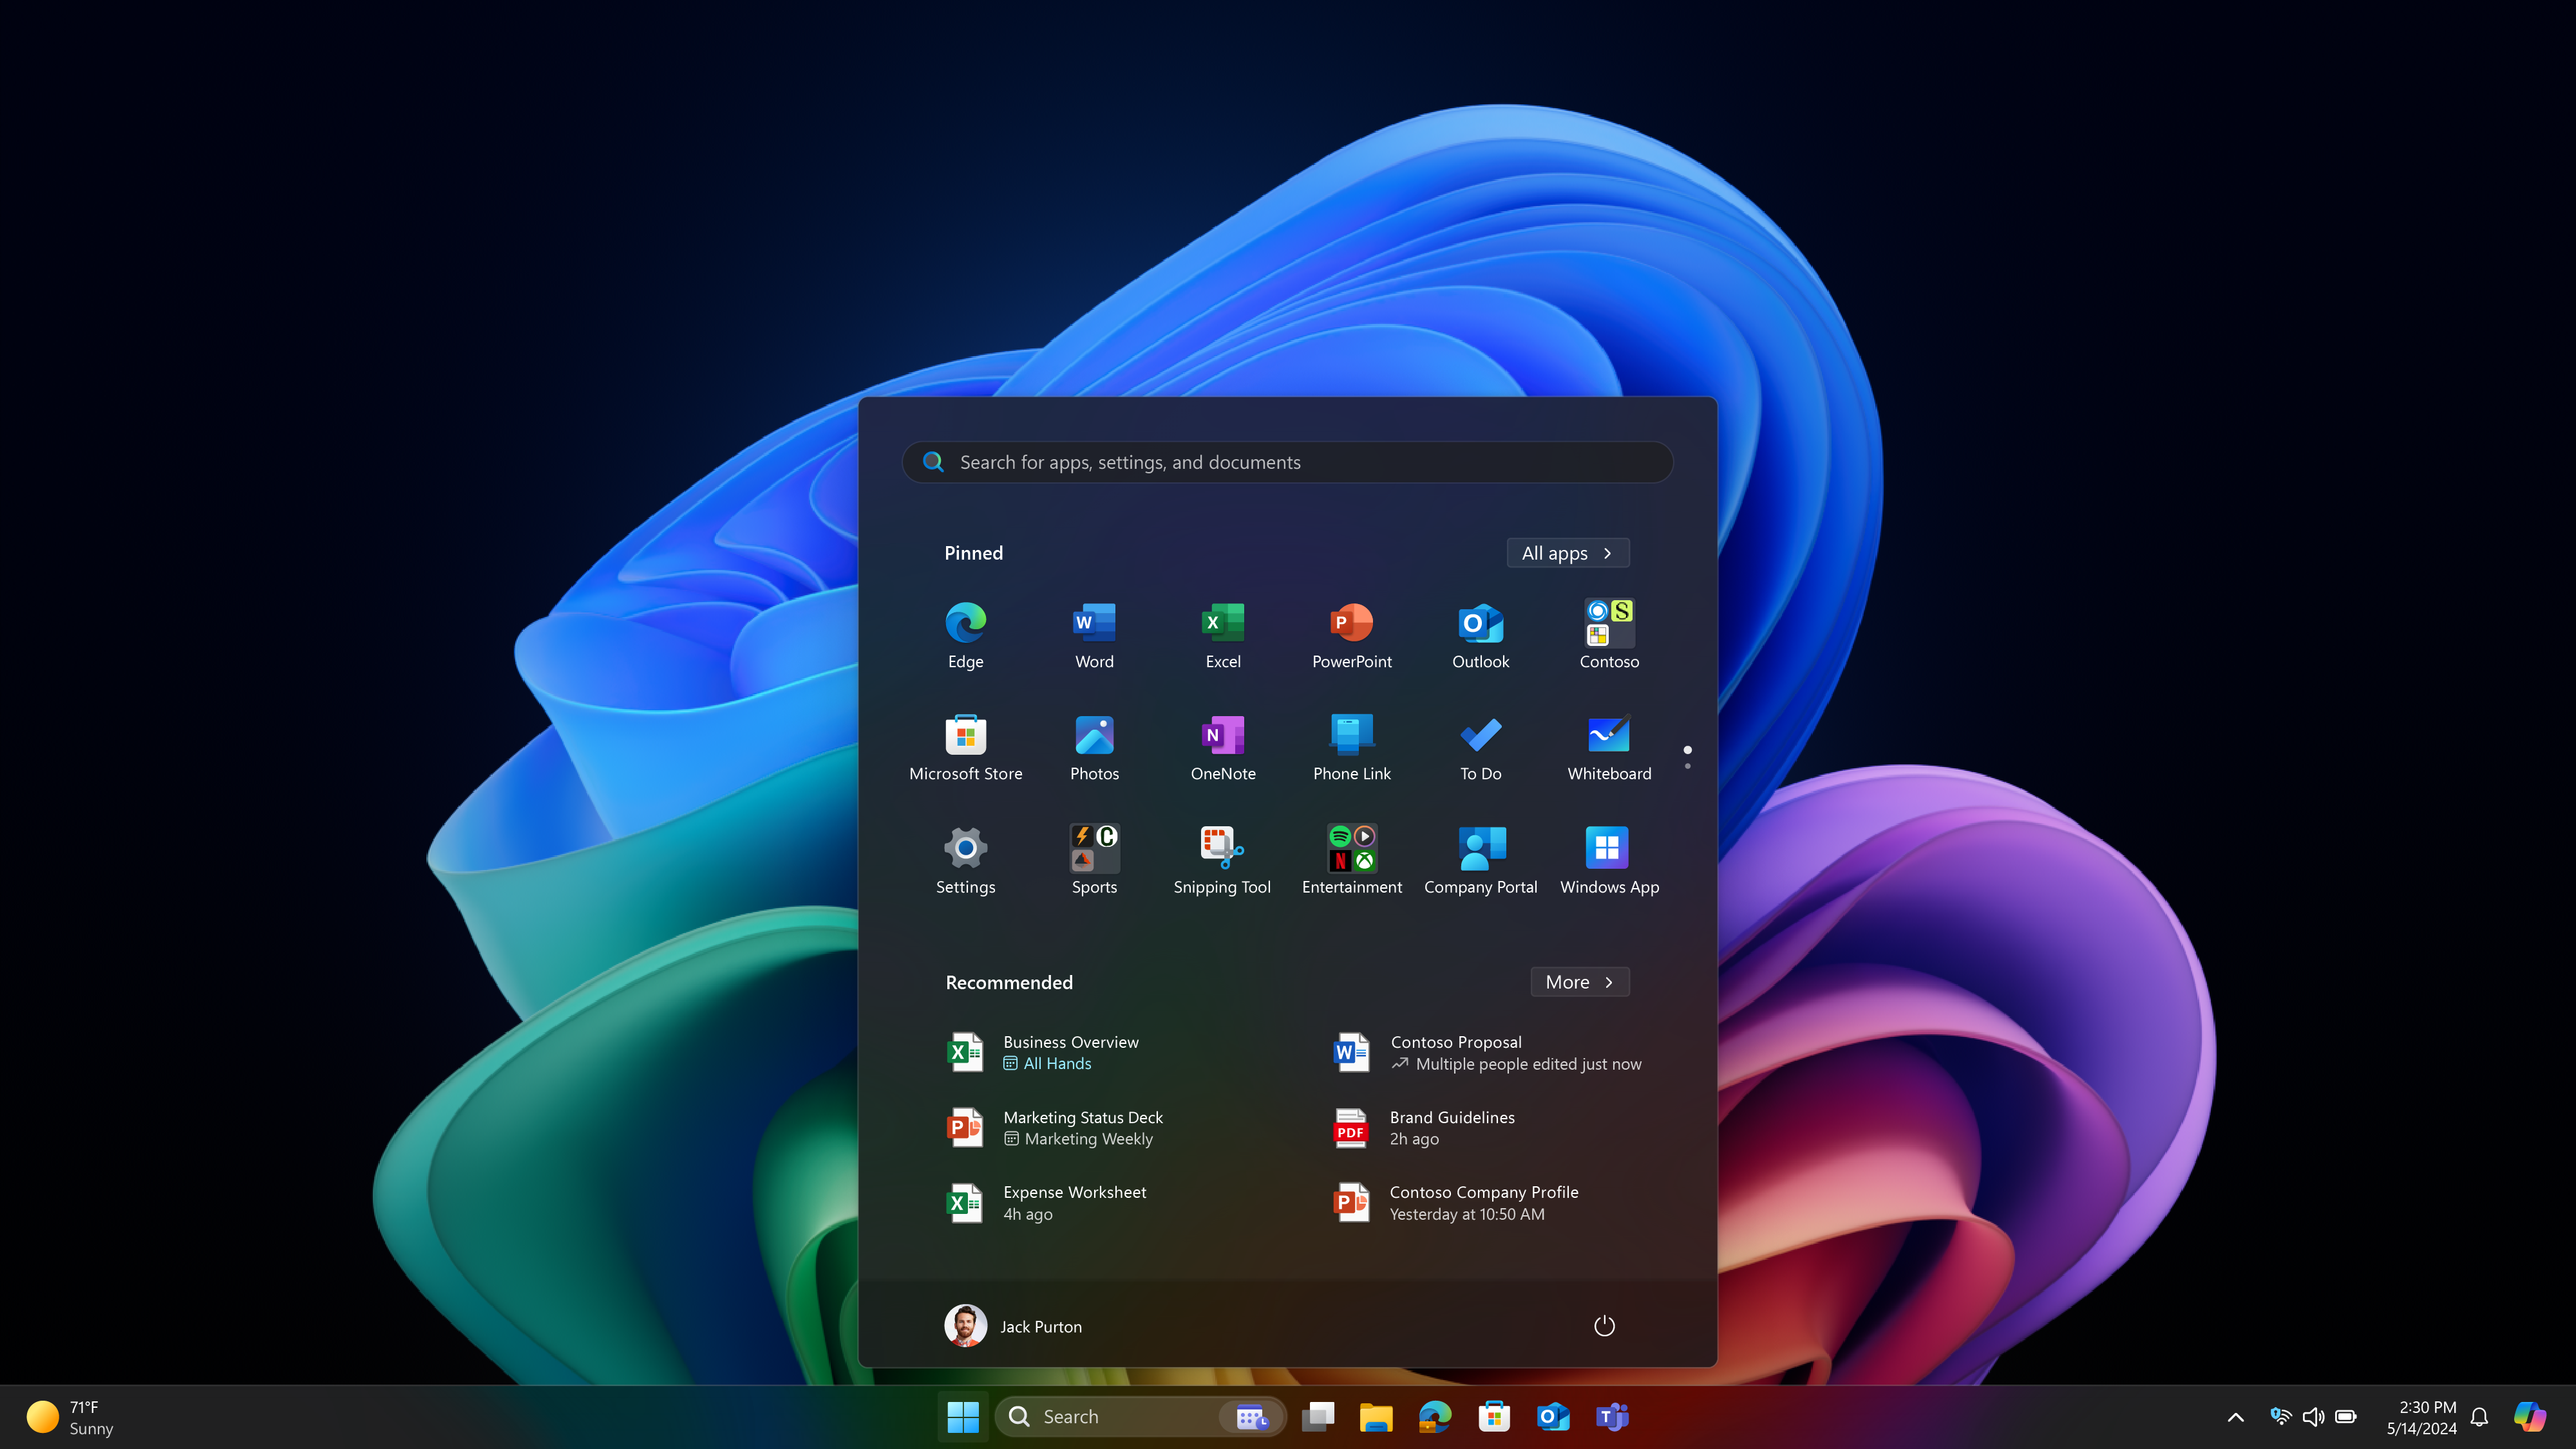Open the Entertainment folder

[x=1352, y=861]
